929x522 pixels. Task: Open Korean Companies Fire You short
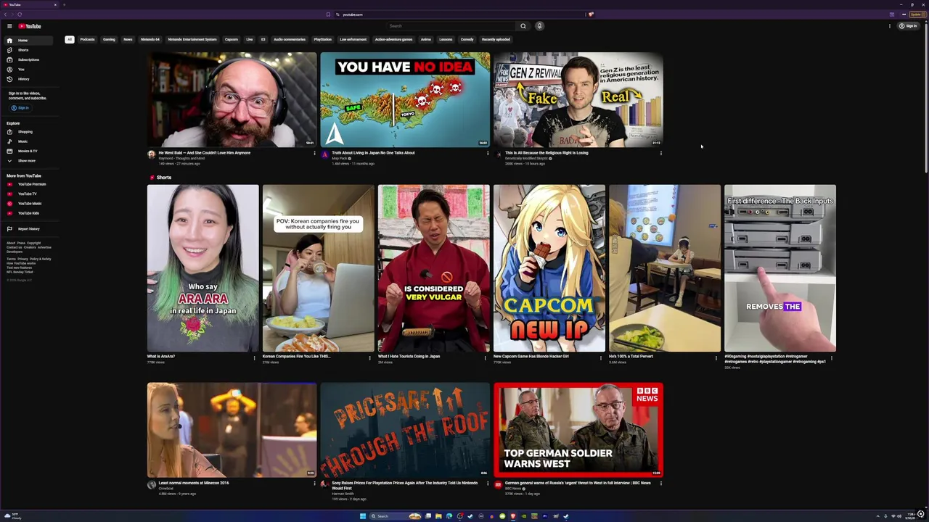click(318, 268)
